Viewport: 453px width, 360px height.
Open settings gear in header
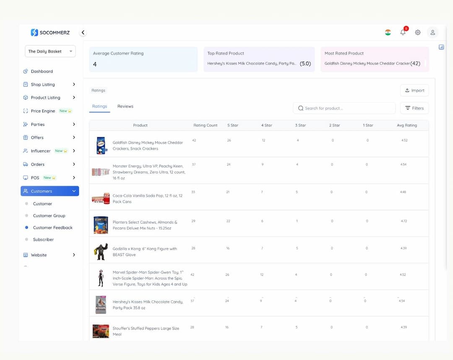point(418,32)
